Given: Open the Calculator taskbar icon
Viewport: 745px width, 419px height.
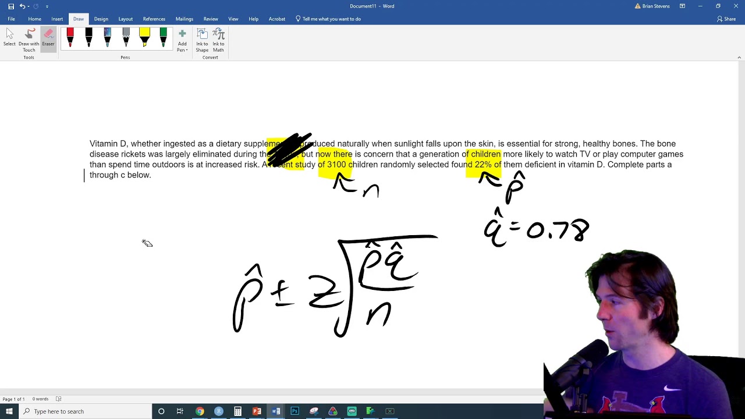Looking at the screenshot, I should [237, 411].
